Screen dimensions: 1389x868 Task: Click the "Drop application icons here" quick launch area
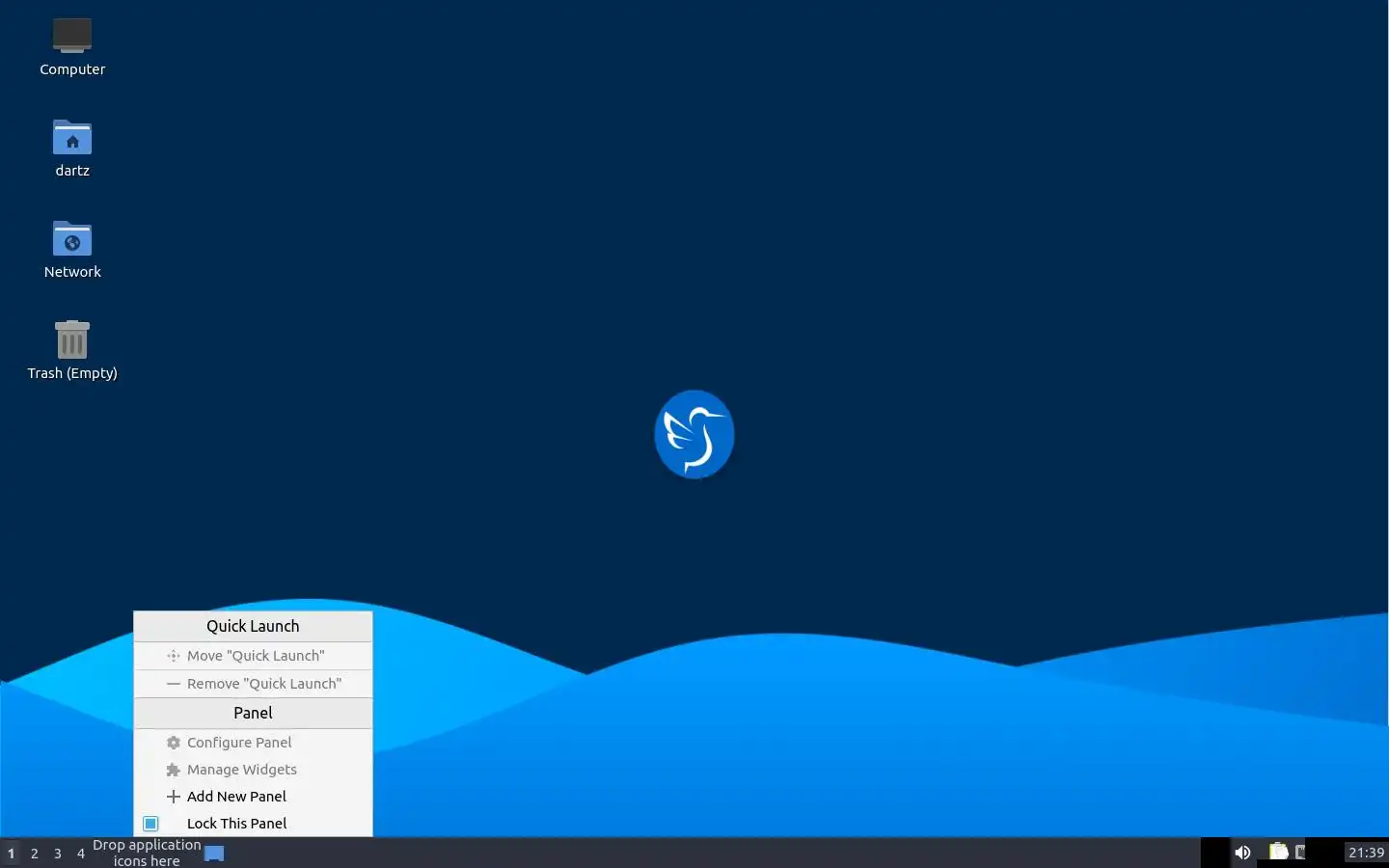[147, 853]
